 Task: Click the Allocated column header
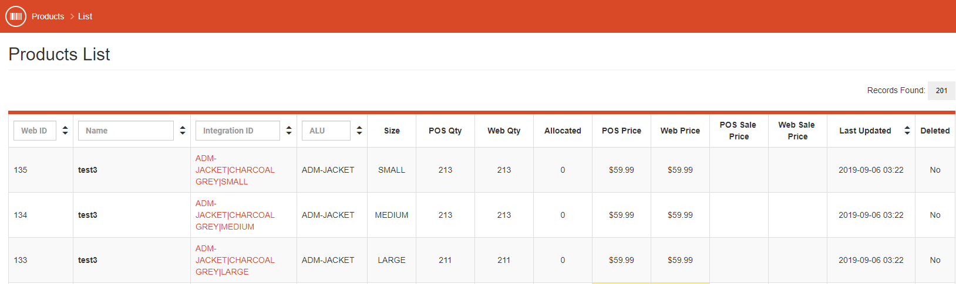563,131
